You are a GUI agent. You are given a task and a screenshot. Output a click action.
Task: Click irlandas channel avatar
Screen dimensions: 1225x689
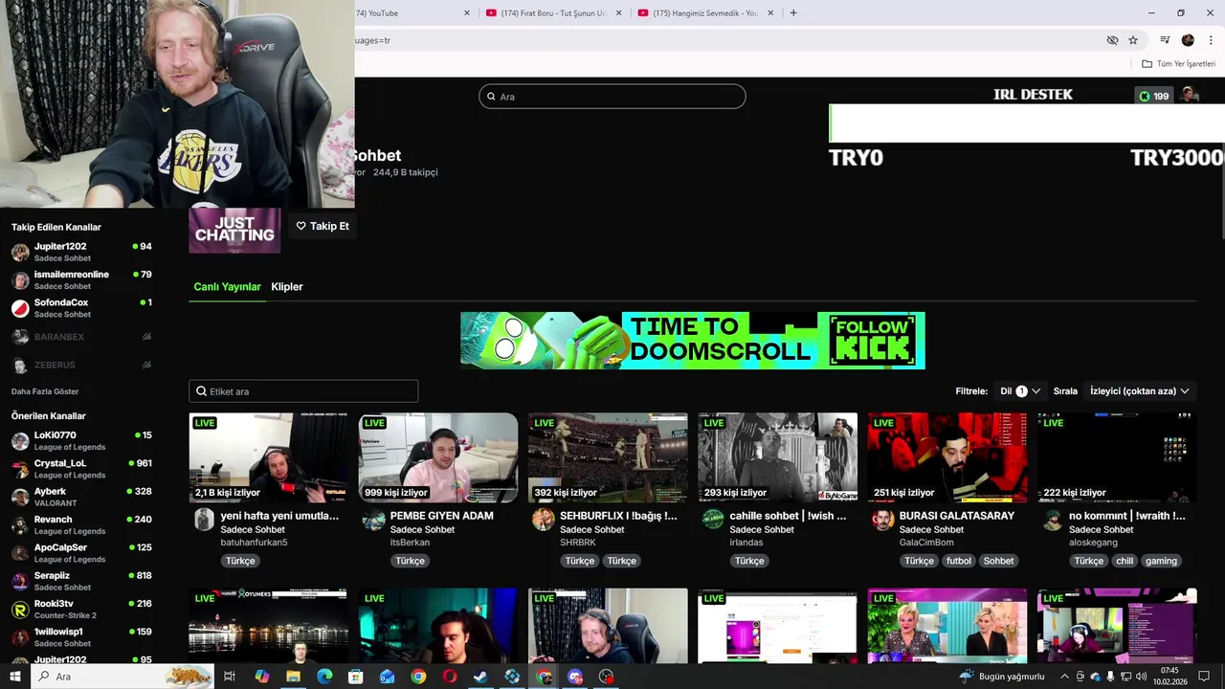click(x=713, y=520)
